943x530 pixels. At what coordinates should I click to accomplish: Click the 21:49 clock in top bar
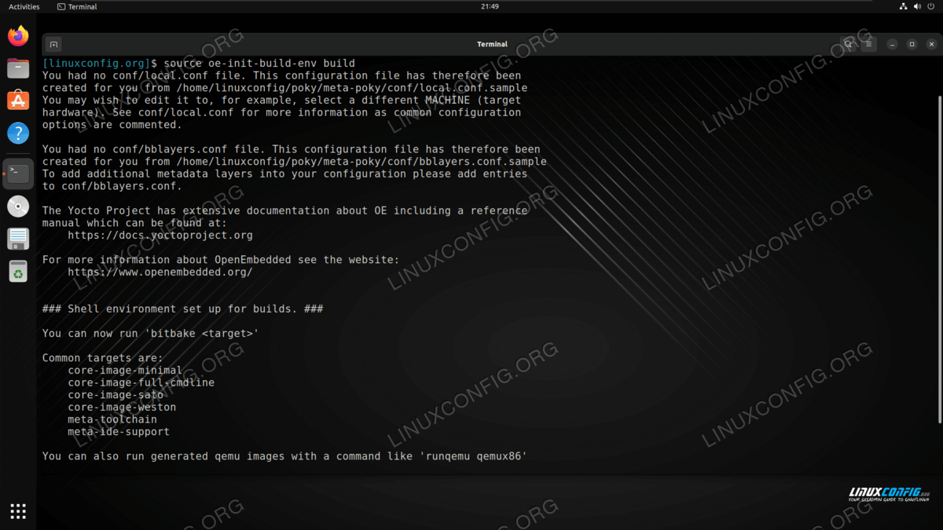coord(490,6)
